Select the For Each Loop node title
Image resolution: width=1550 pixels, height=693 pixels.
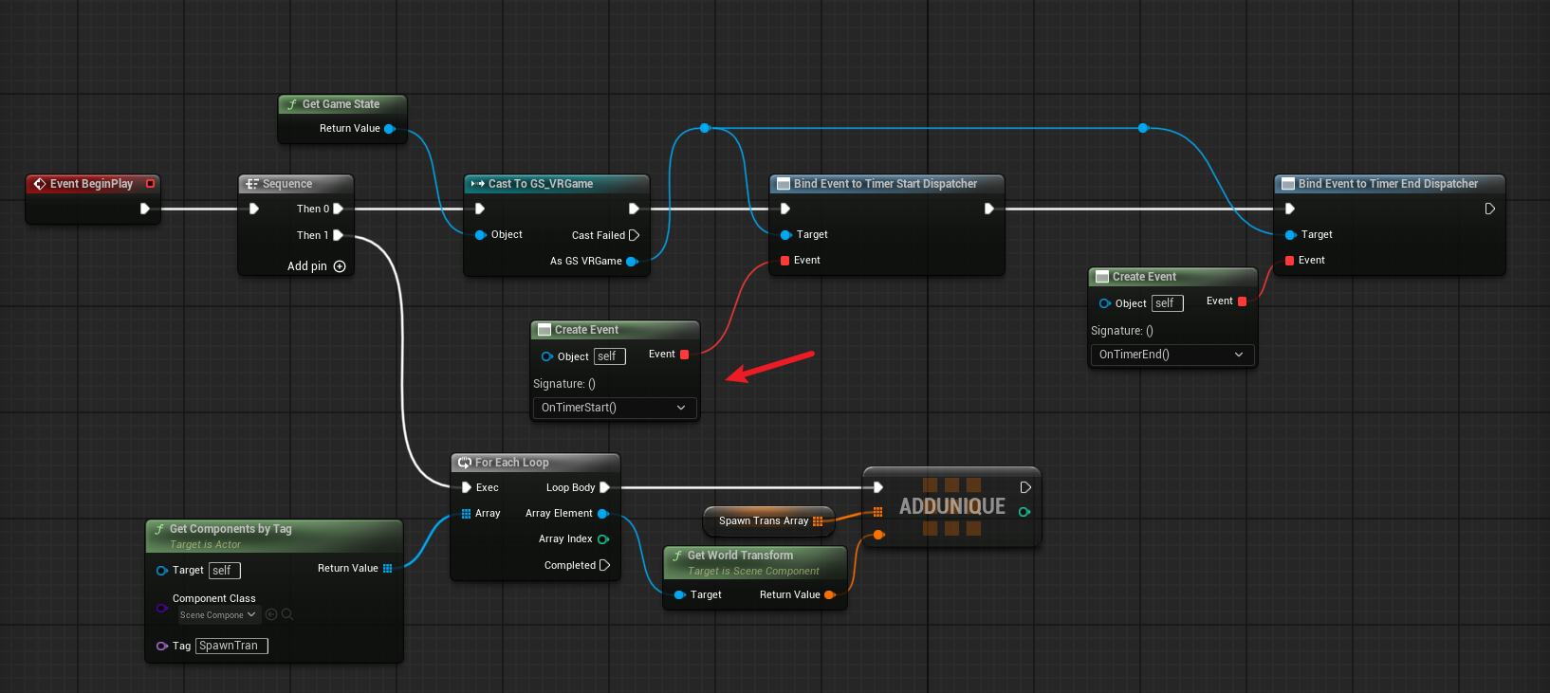click(x=512, y=463)
